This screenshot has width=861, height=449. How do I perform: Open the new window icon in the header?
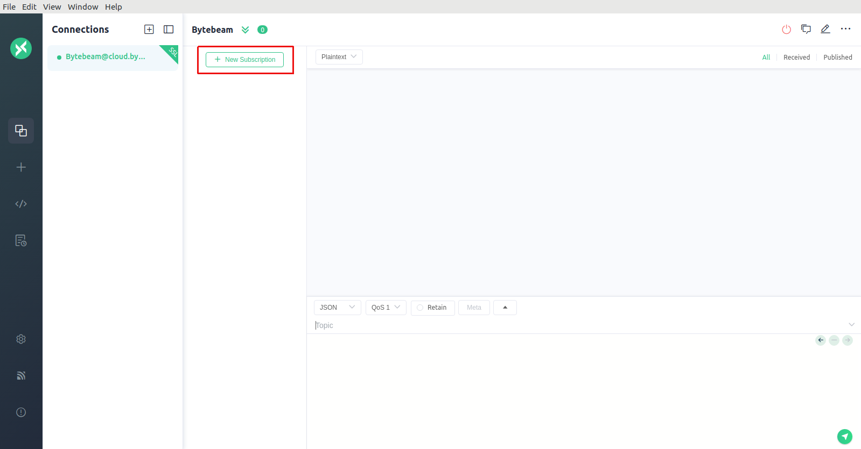coord(806,29)
